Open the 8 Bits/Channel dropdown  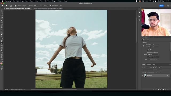point(153,57)
